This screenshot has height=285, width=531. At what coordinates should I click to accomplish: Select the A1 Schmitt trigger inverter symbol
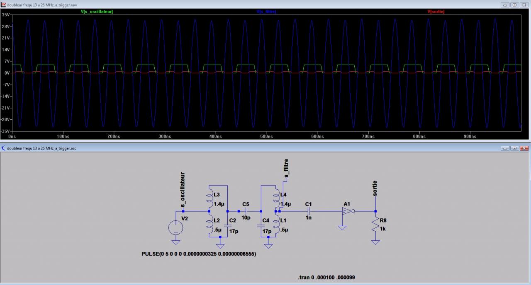pyautogui.click(x=348, y=211)
